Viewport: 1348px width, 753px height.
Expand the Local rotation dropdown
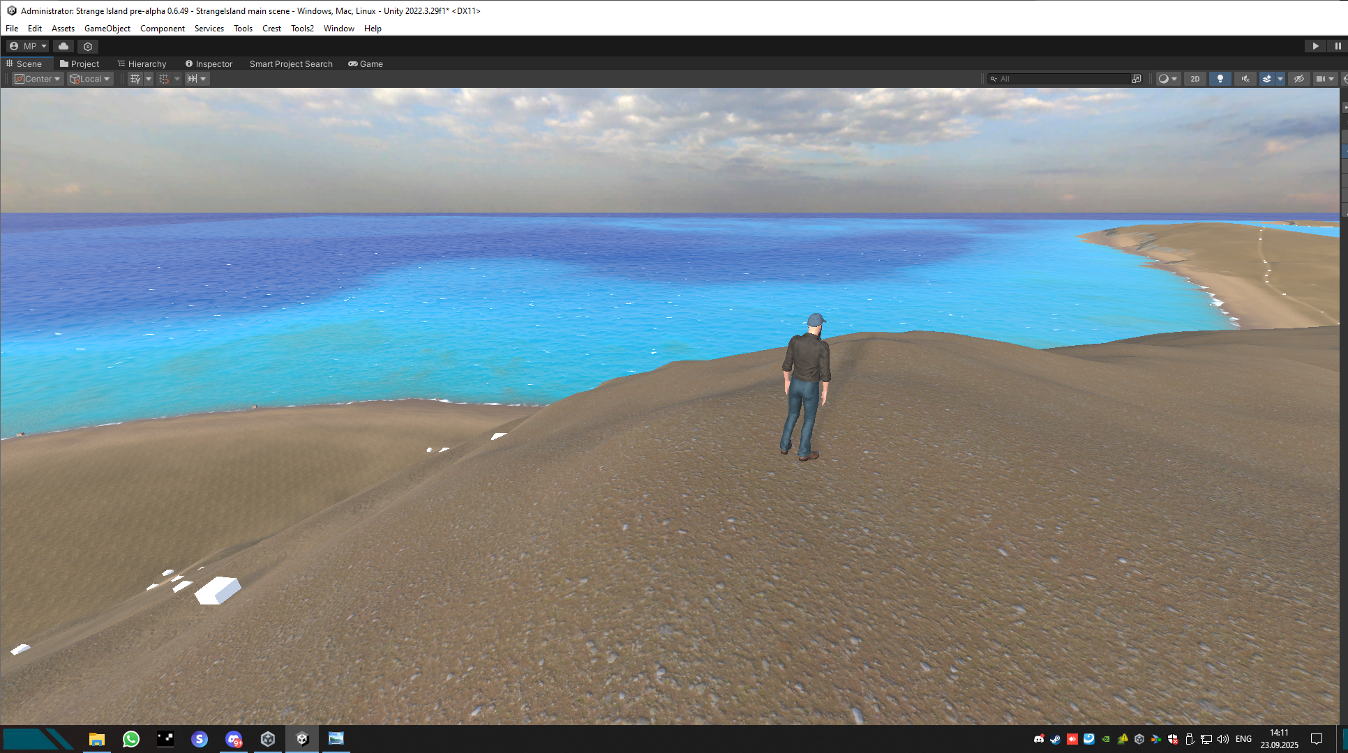pos(90,79)
